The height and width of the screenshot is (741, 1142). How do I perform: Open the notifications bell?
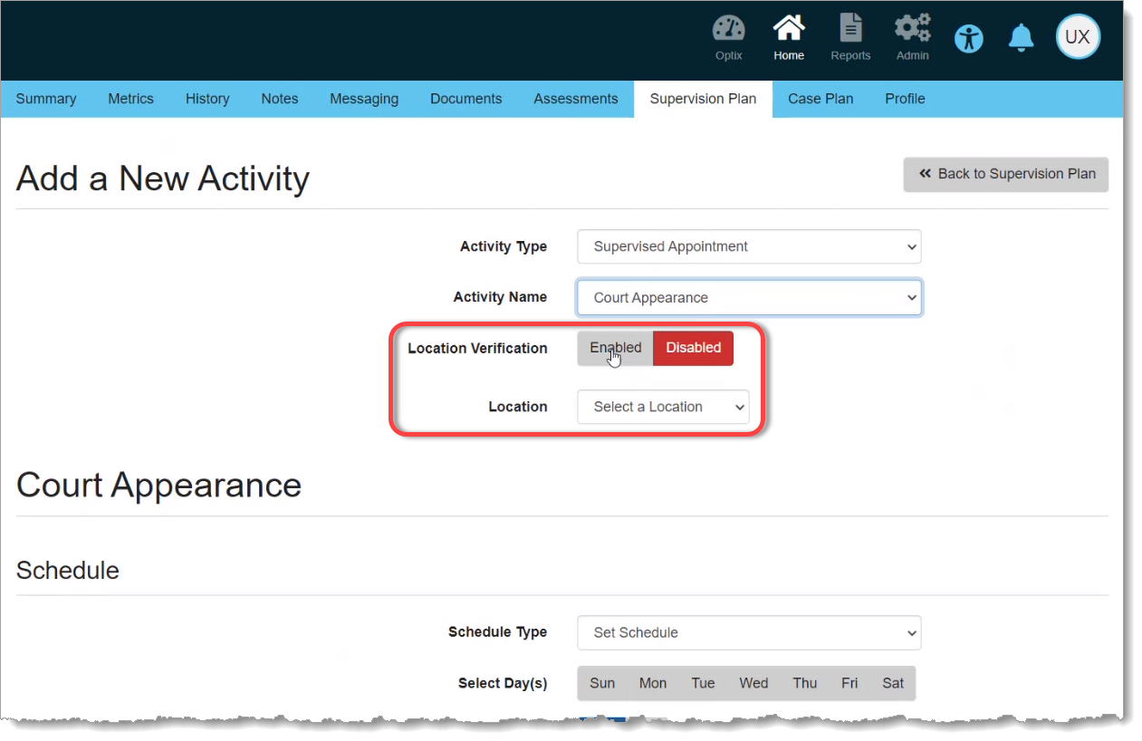pos(1021,38)
